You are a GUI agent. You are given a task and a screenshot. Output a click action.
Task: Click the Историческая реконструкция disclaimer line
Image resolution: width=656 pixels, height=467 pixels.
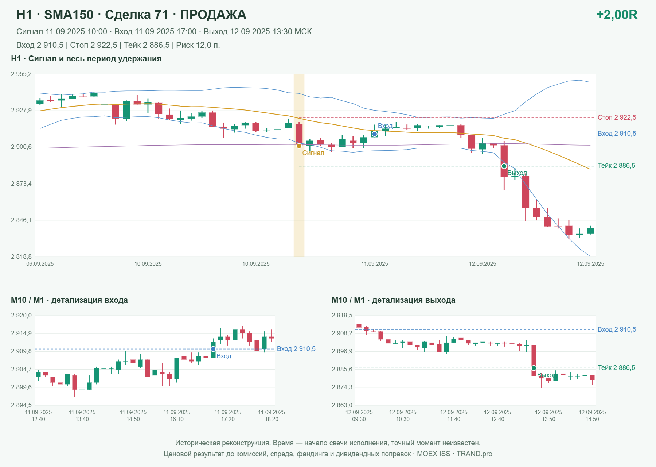(x=328, y=443)
